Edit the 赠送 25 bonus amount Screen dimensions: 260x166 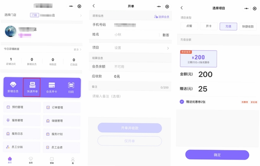[x=203, y=89]
